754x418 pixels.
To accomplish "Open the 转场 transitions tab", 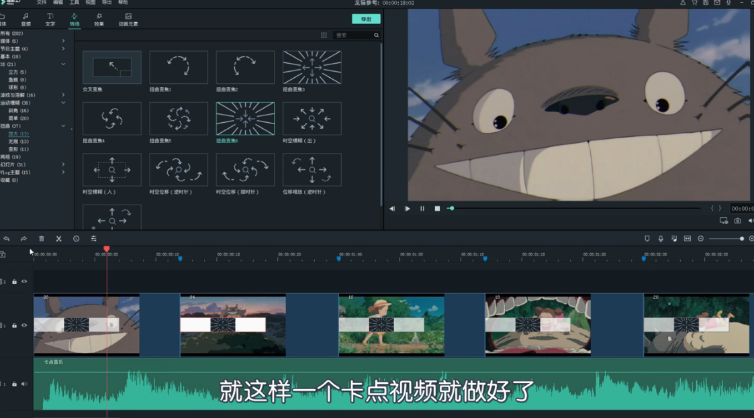I will [74, 19].
